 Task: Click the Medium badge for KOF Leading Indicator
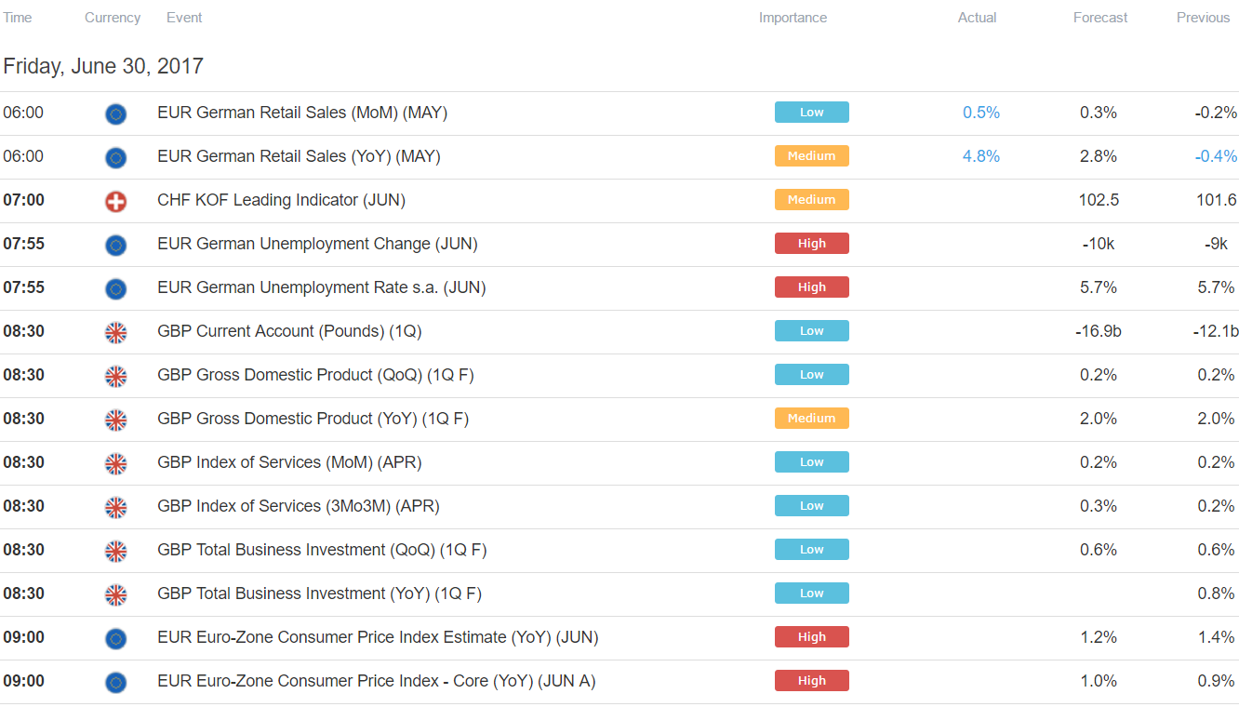(x=811, y=200)
